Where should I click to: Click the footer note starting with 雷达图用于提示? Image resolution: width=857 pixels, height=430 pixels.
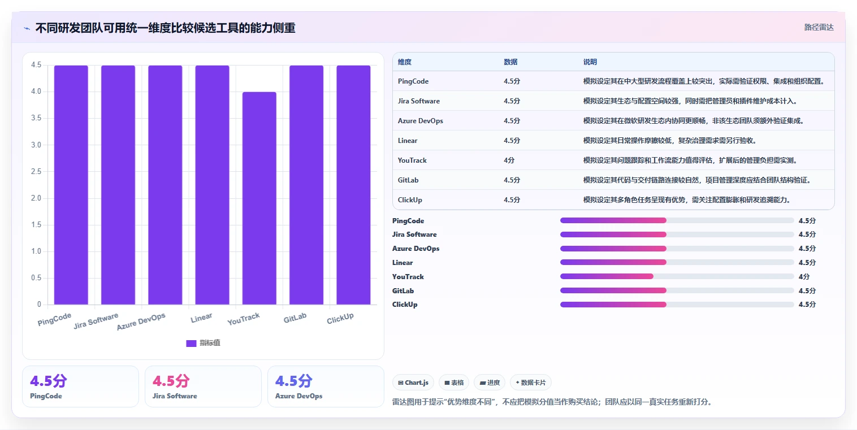tap(552, 402)
